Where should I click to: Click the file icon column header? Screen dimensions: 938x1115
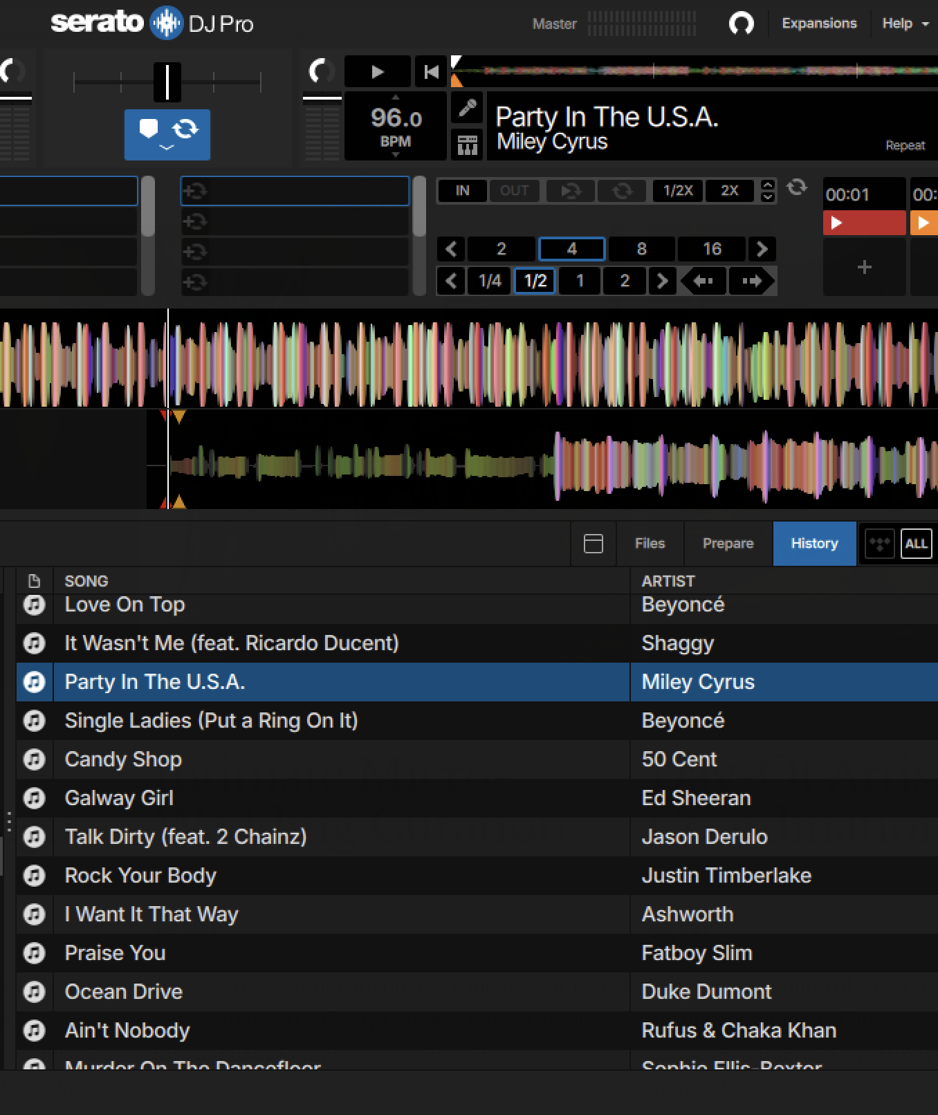pyautogui.click(x=34, y=581)
